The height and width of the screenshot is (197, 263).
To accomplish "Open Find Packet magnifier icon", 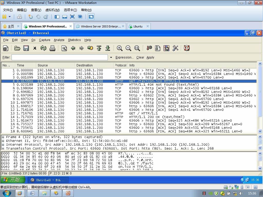I will point(64,48).
